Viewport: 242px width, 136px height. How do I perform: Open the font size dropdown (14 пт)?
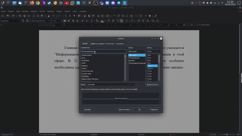(x=60, y=21)
